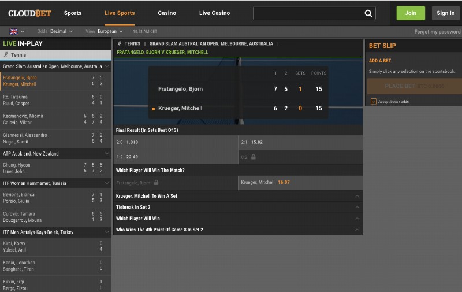Screen dimensions: 462x292
Task: Open the Giannessi vs Nagal match
Action: [x=55, y=138]
